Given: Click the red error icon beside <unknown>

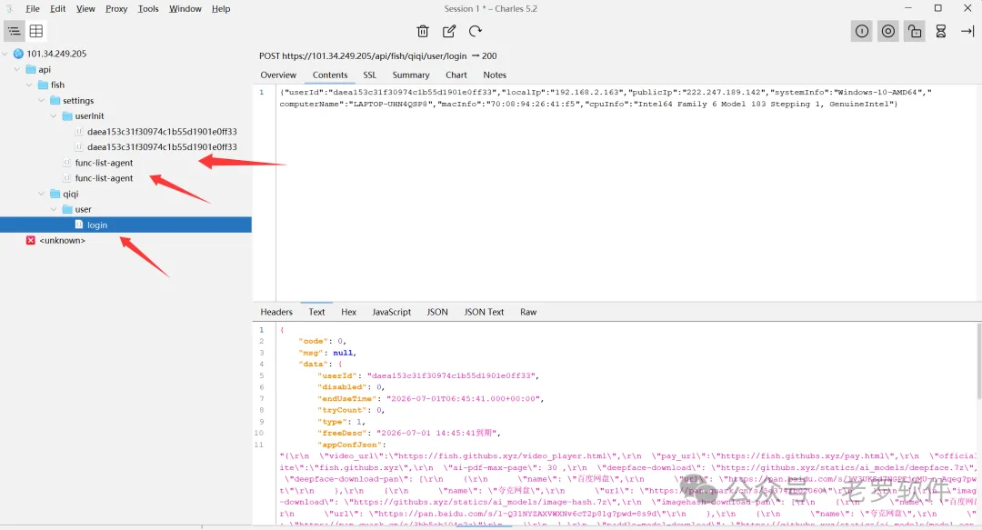Looking at the screenshot, I should tap(31, 241).
